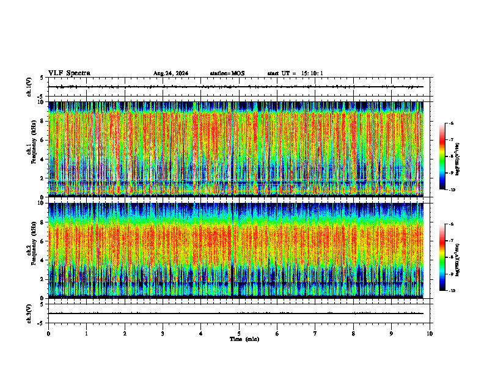
Task: Click time axis tick label "7"
Action: point(315,334)
